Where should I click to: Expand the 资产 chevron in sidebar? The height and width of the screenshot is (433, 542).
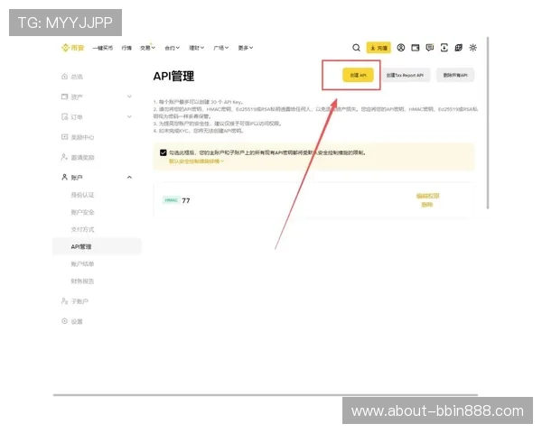(x=129, y=97)
